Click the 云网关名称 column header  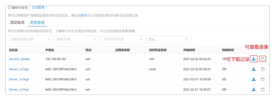(x=122, y=50)
